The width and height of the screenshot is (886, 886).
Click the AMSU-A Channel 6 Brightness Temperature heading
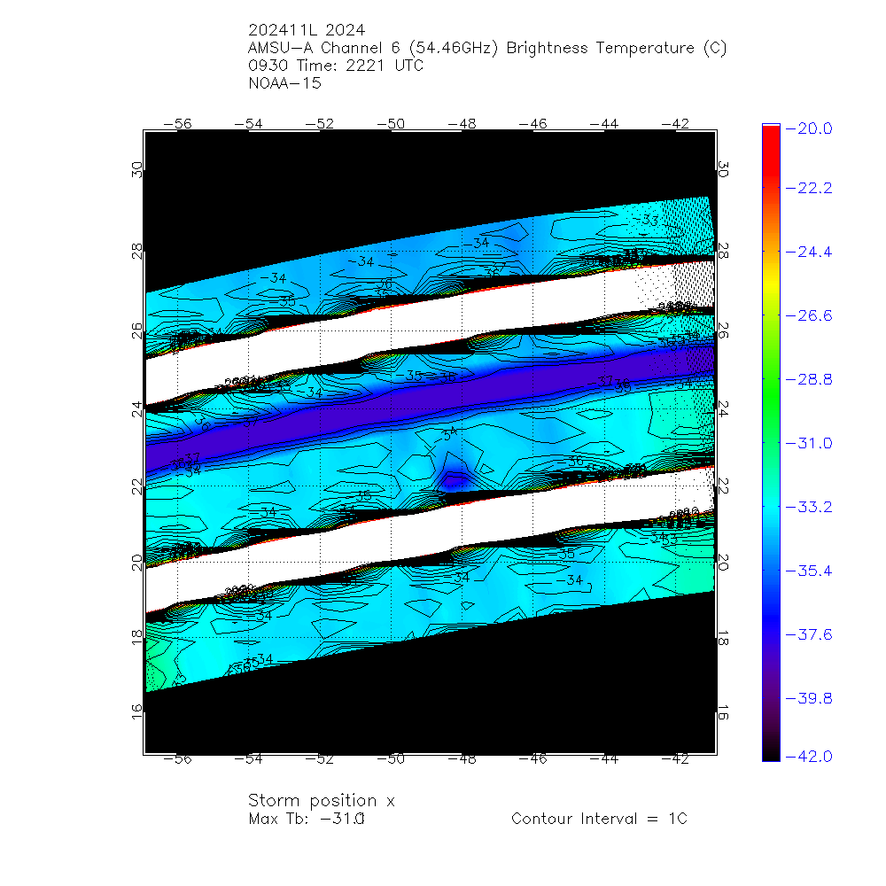coord(487,48)
